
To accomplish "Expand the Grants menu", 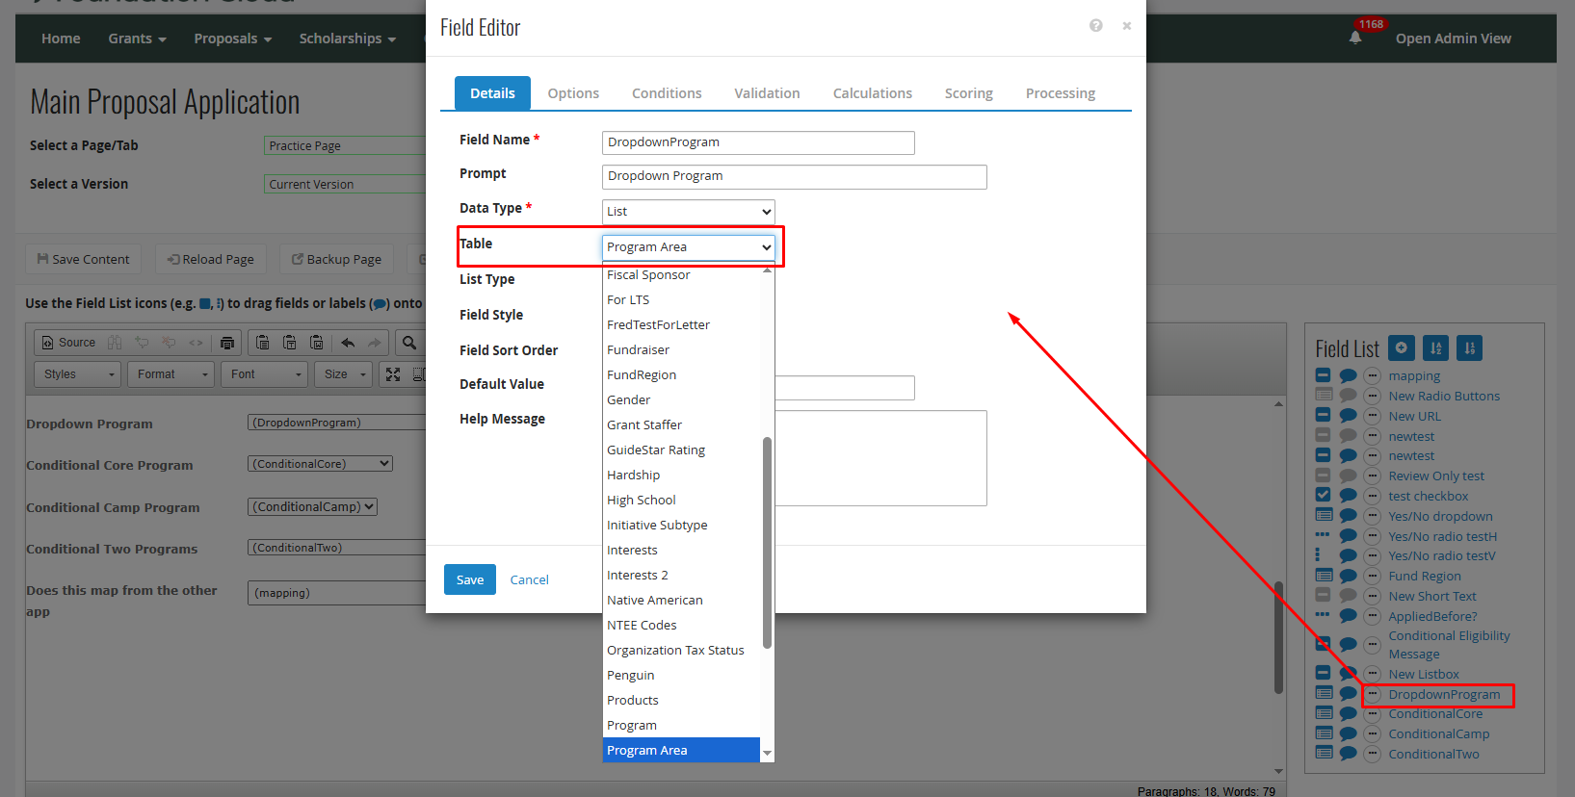I will pyautogui.click(x=137, y=39).
